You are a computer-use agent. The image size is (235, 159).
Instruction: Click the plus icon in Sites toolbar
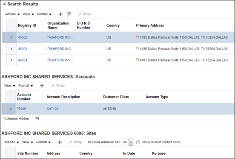pos(60,142)
